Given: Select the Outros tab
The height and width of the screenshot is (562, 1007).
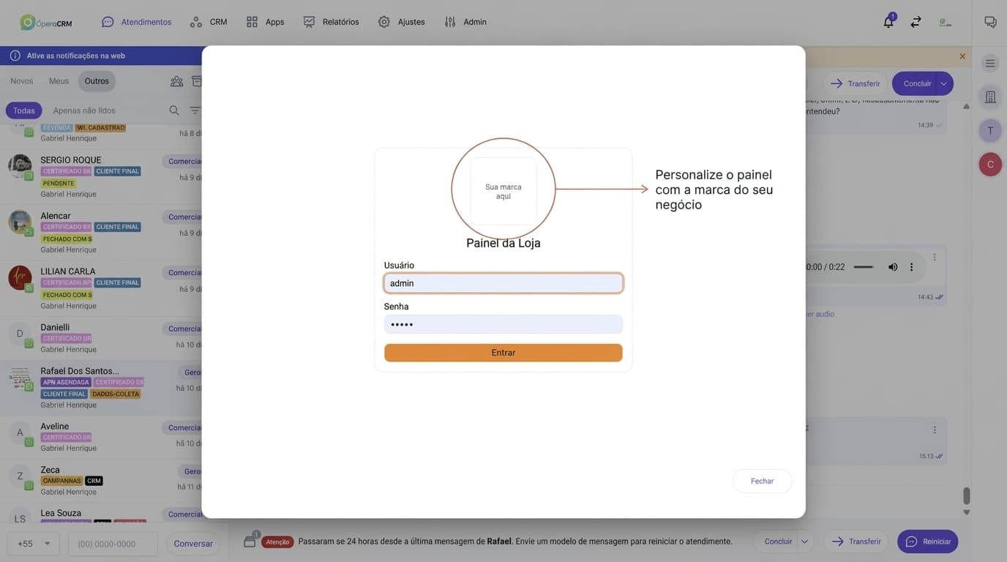Looking at the screenshot, I should coord(97,81).
